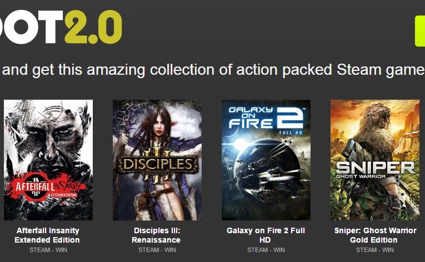Click the red Afterfall logo on cover
This screenshot has height=262, width=425.
click(x=47, y=187)
